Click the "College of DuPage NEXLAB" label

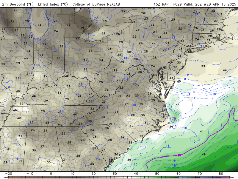click(96, 4)
